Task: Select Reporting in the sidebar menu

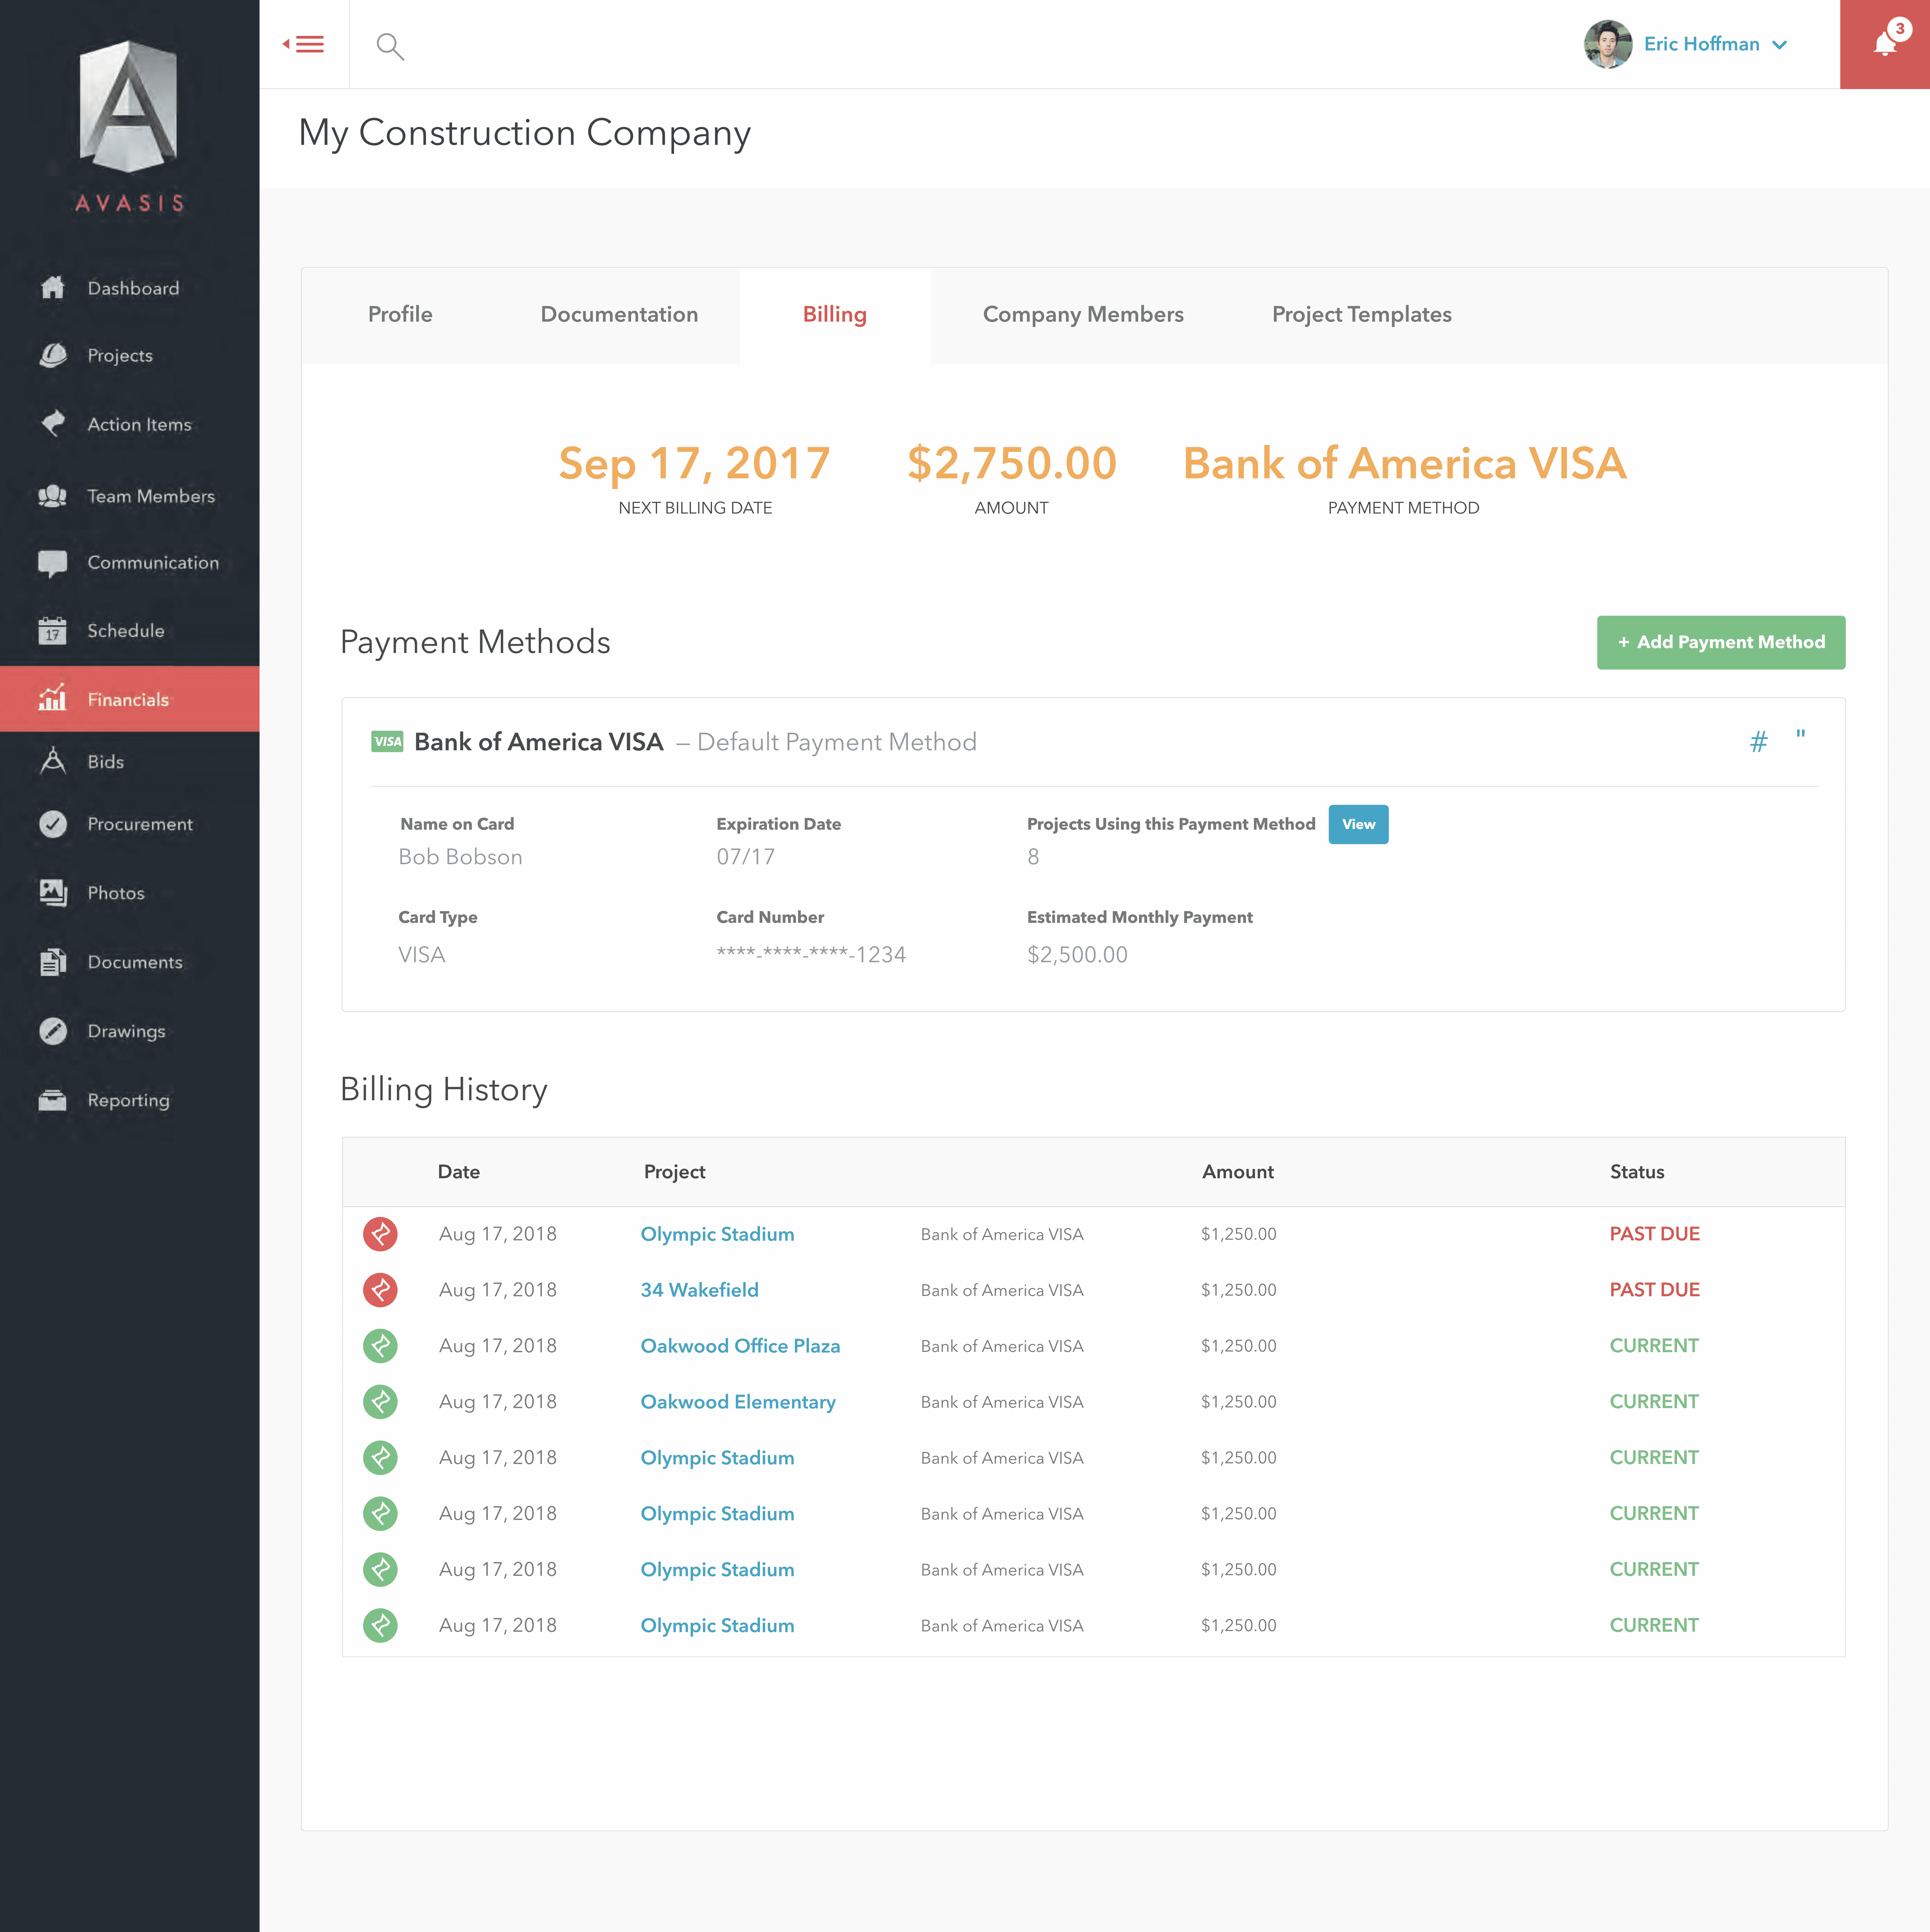Action: (x=128, y=1100)
